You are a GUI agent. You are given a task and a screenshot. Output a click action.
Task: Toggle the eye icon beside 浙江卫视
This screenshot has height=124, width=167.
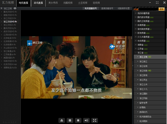15,8
